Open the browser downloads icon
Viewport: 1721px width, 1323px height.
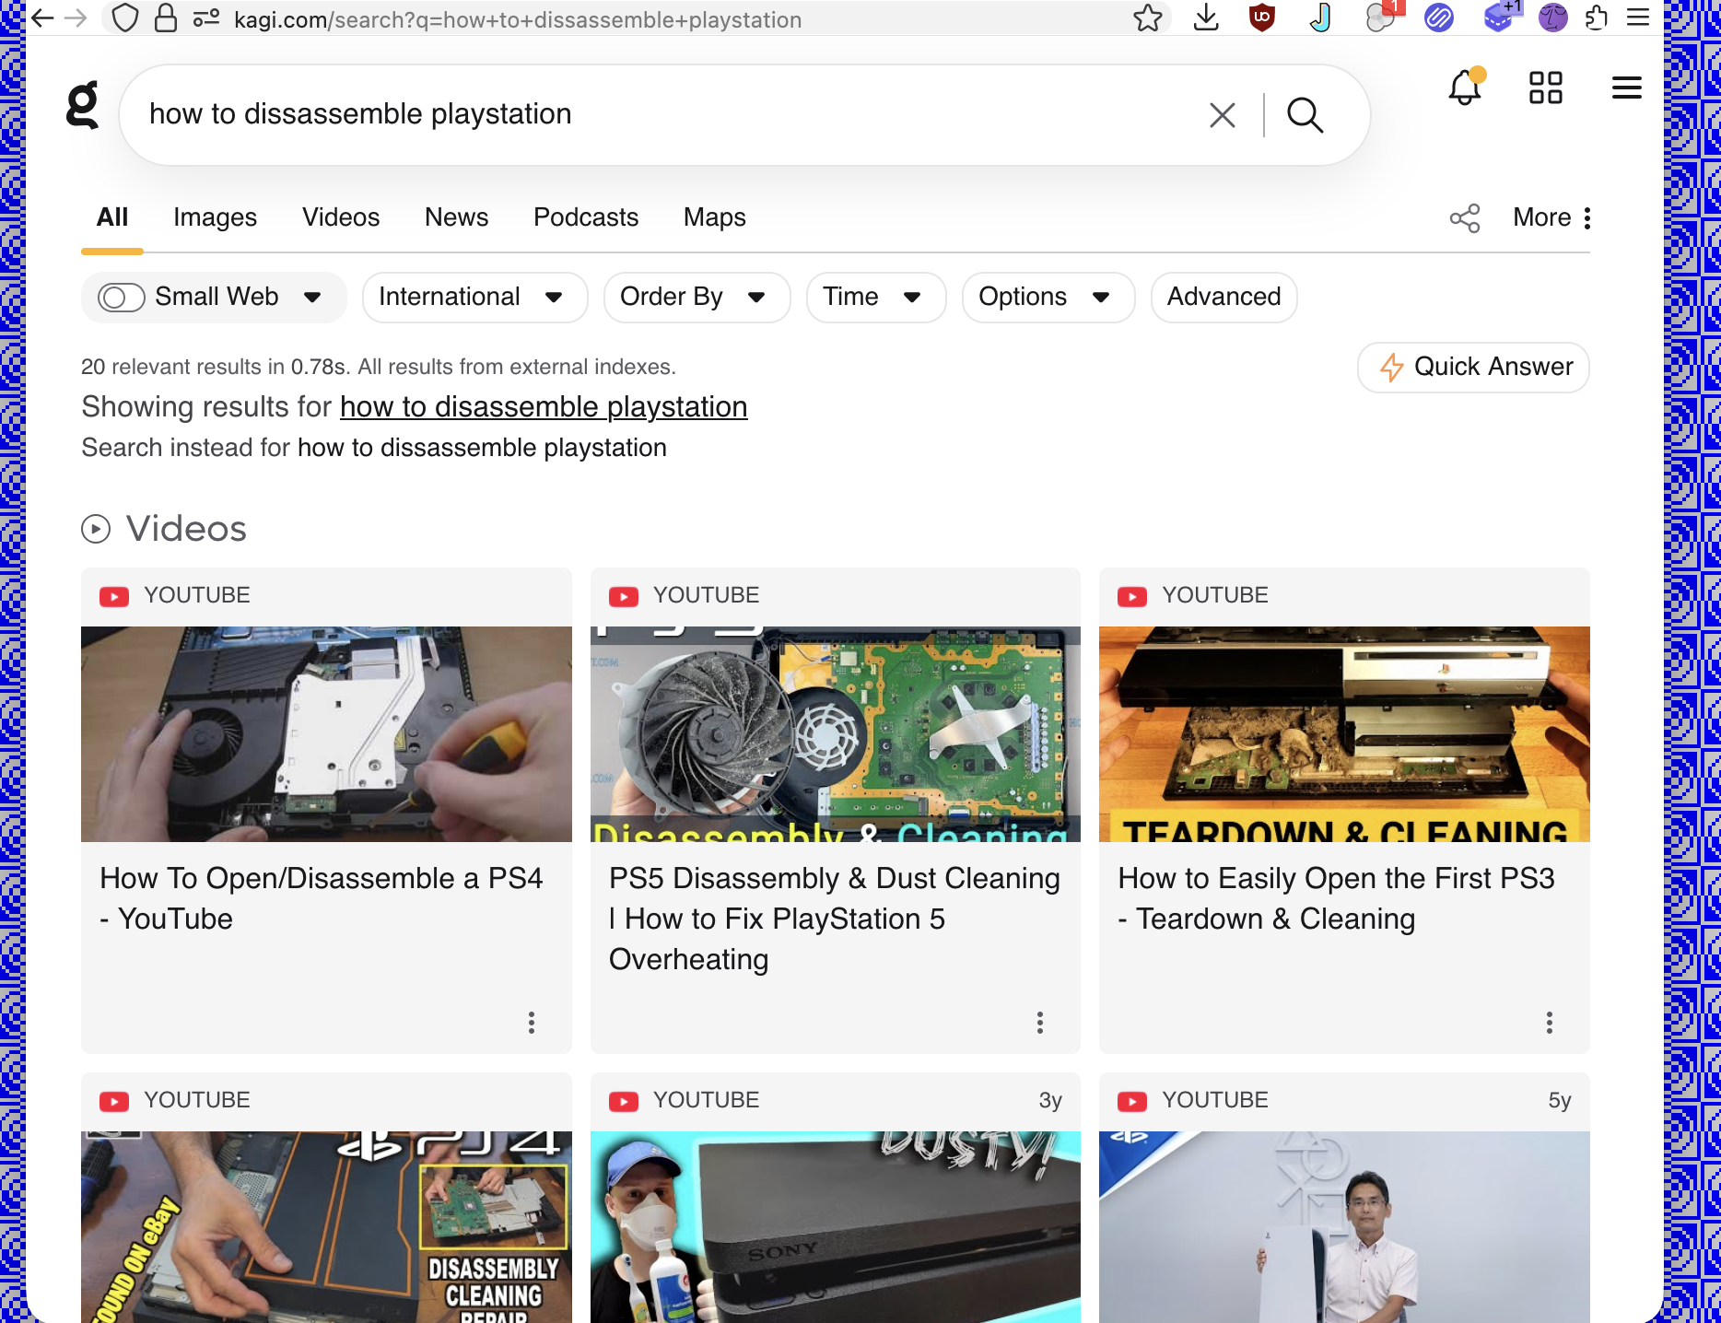click(1206, 18)
